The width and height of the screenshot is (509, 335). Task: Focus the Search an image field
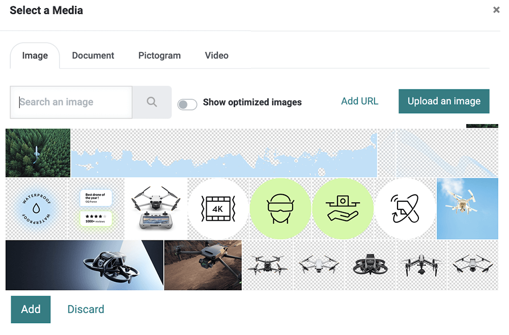(x=71, y=102)
